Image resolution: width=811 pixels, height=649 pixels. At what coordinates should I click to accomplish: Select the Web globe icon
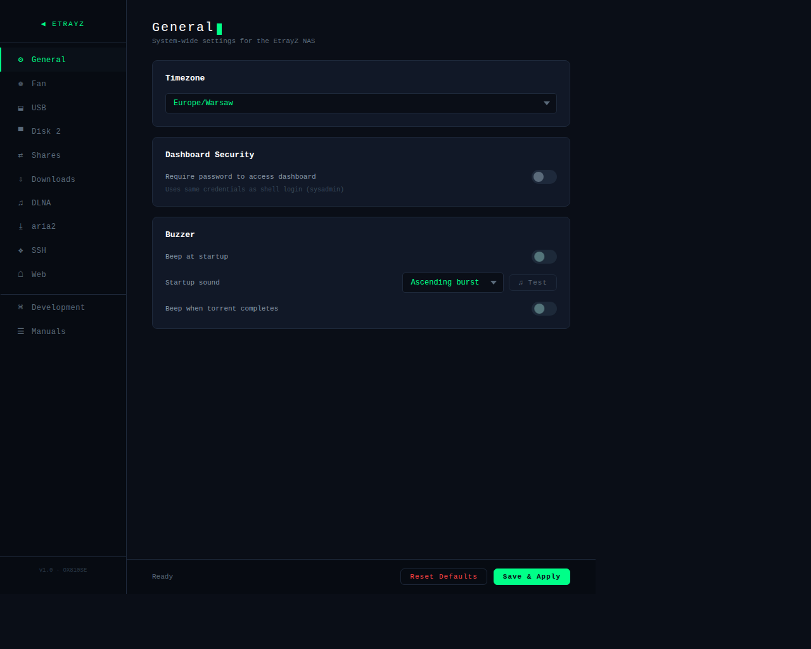pos(21,274)
